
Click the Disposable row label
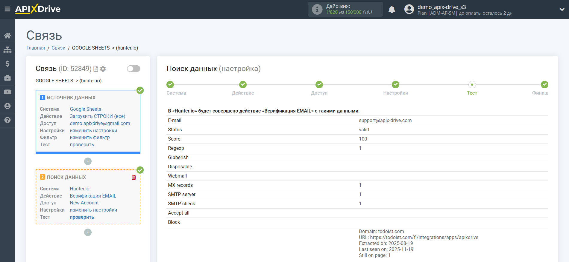coord(180,167)
